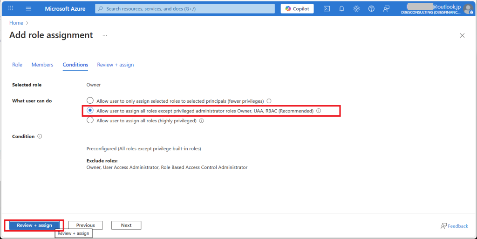Open the hamburger portal menu
This screenshot has width=477, height=239.
pos(28,9)
